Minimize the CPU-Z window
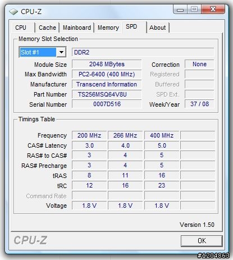 (180, 10)
